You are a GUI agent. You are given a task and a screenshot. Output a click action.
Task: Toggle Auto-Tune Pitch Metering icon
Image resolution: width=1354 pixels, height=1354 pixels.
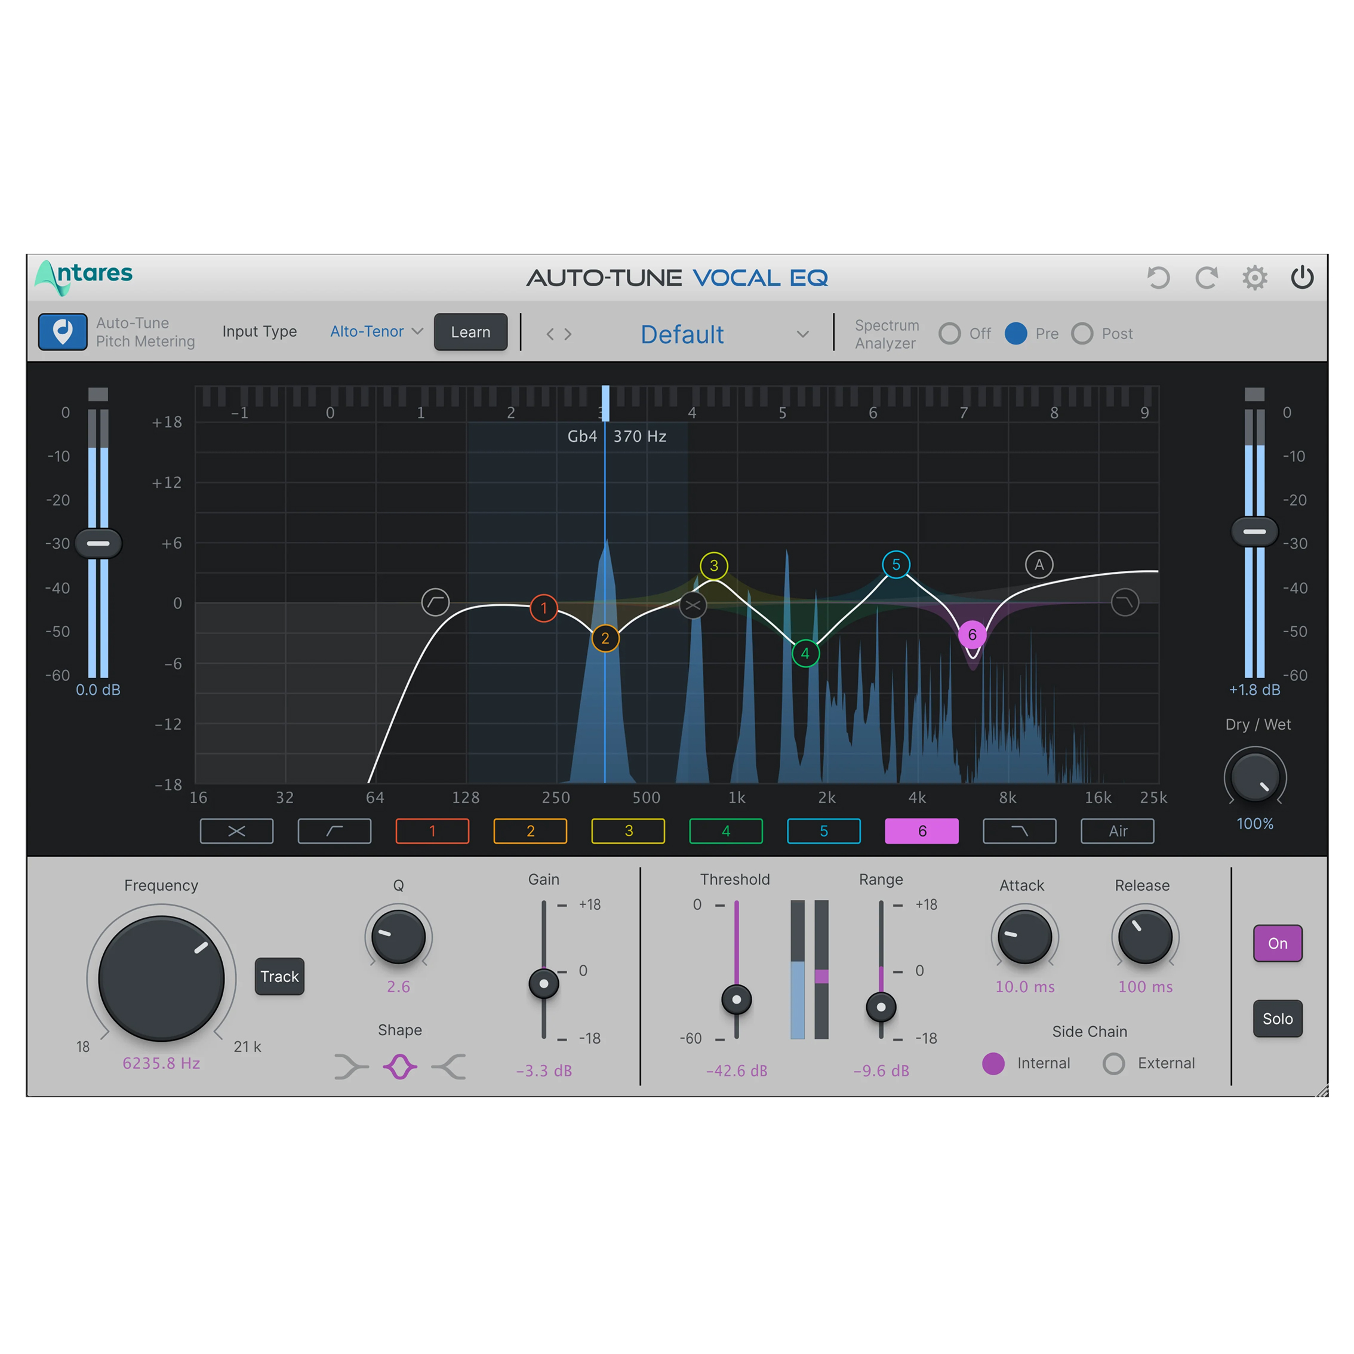pos(62,331)
